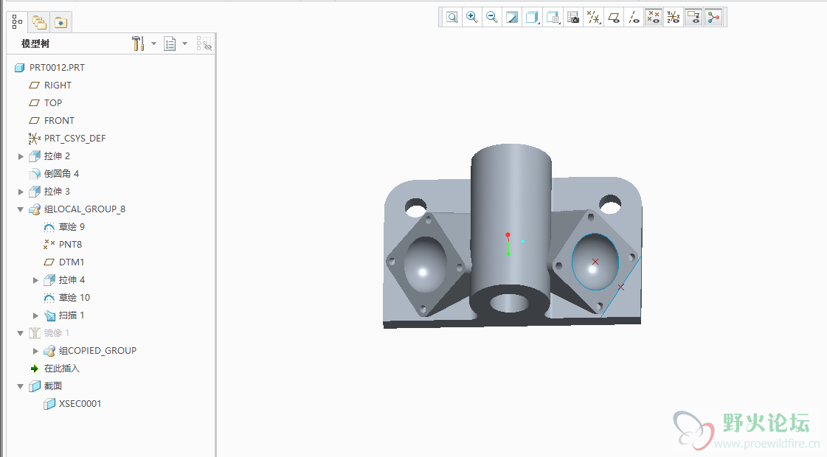Toggle coordinate system display

coord(674,18)
